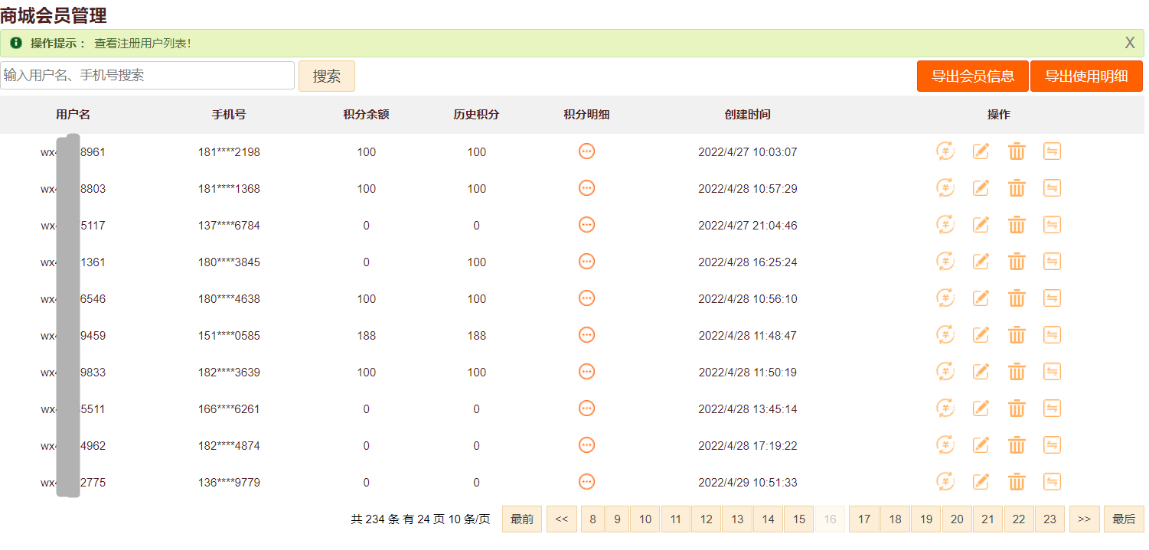Jump to first page with 最前
The image size is (1149, 550).
coord(522,519)
